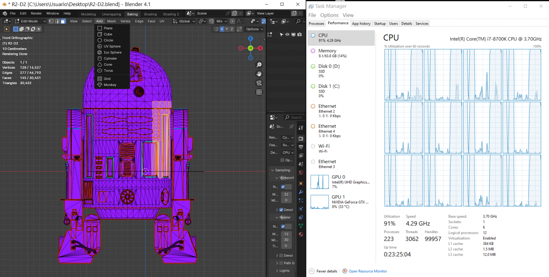Click the pan hand icon in viewport

(259, 74)
